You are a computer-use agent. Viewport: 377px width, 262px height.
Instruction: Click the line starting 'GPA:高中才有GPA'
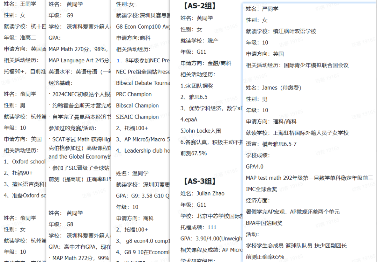click(x=80, y=247)
